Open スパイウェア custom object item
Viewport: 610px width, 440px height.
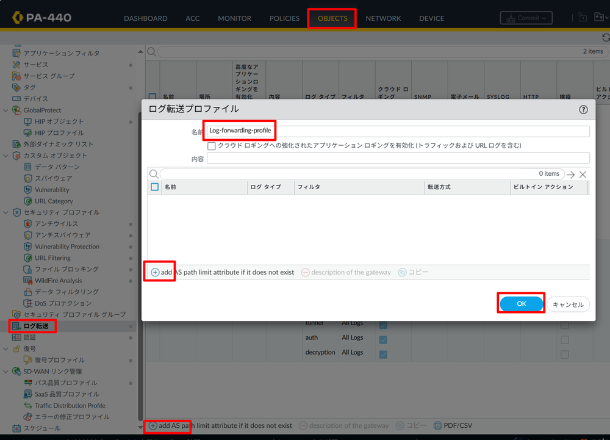(x=53, y=178)
